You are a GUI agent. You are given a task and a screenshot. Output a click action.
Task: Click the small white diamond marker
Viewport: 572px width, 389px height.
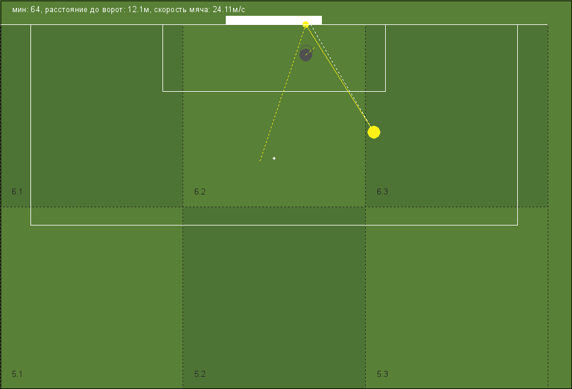point(274,158)
